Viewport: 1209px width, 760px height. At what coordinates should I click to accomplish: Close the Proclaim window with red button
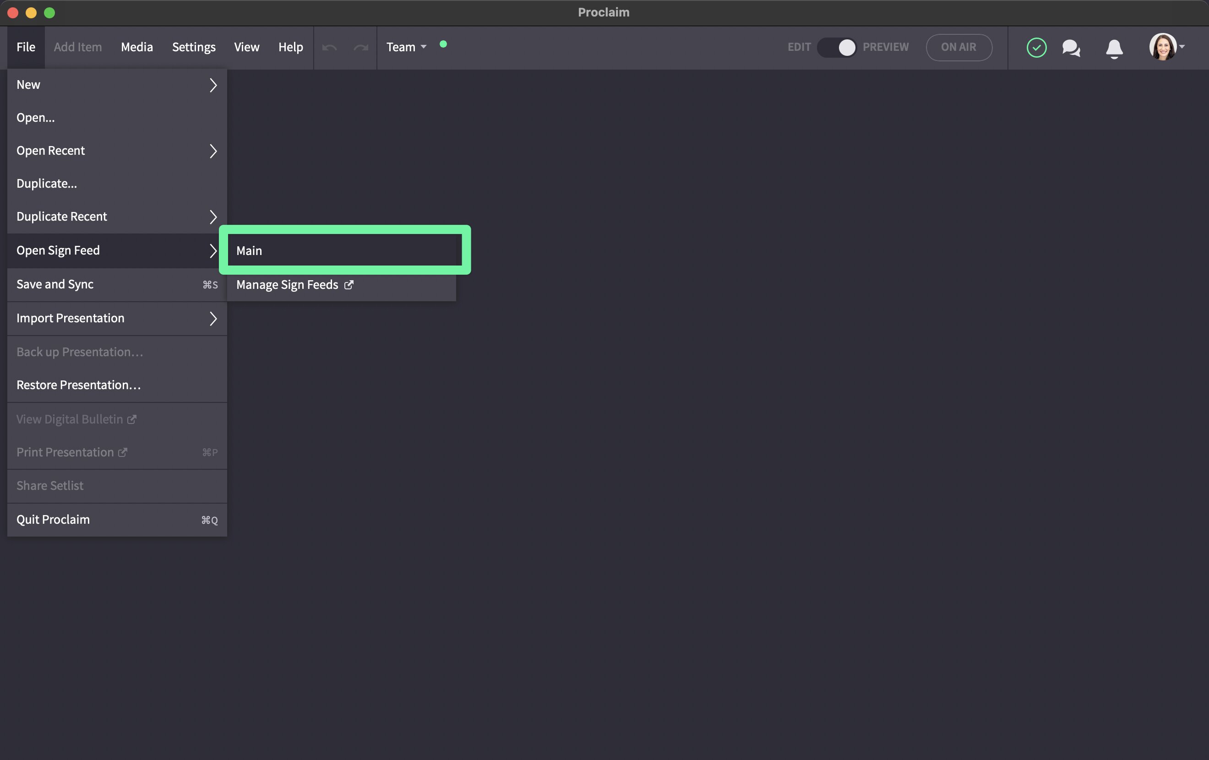pos(13,12)
